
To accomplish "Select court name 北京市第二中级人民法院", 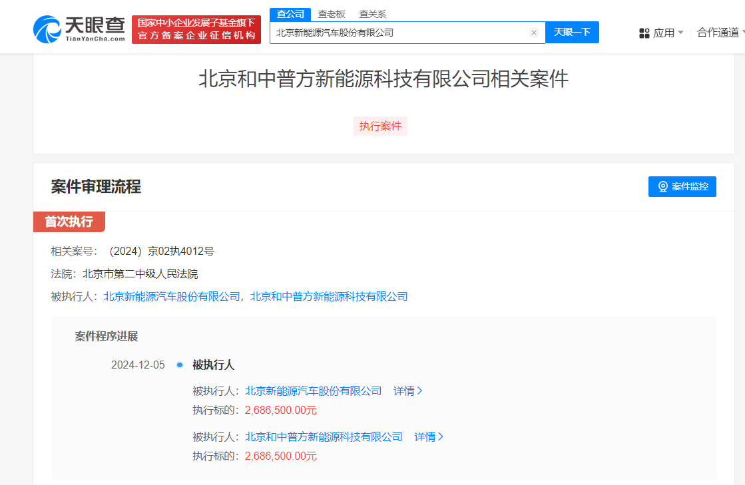I will (140, 274).
